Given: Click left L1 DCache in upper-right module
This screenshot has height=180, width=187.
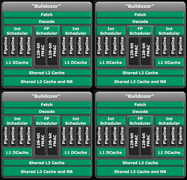Looking at the screenshot, I should [111, 62].
